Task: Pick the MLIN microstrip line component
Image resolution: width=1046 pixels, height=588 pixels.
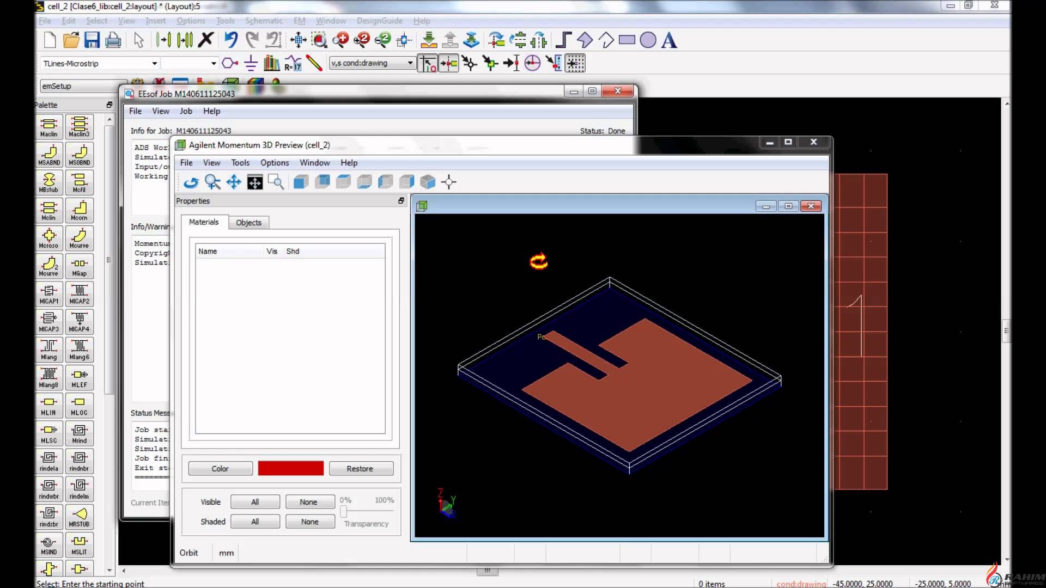Action: pyautogui.click(x=48, y=406)
